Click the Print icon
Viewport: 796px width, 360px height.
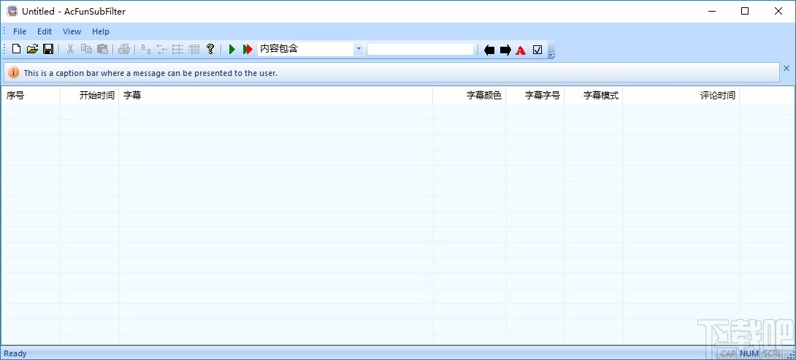coord(124,49)
